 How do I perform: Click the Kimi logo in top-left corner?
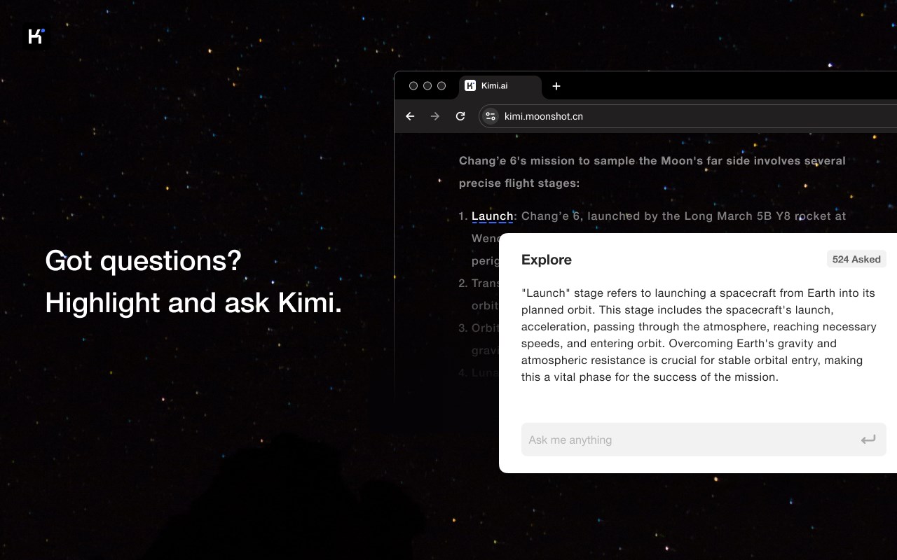[36, 36]
